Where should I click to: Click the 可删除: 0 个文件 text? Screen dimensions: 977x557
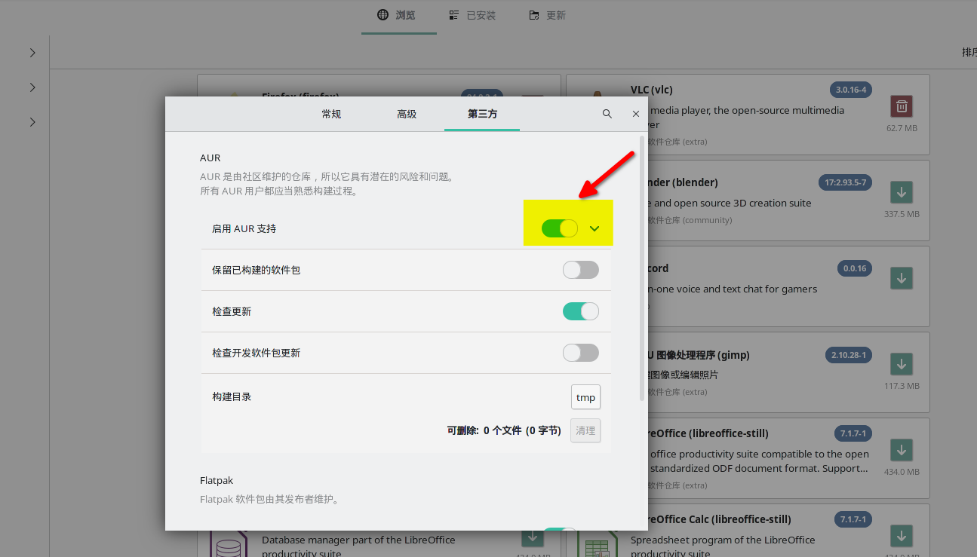coord(504,430)
